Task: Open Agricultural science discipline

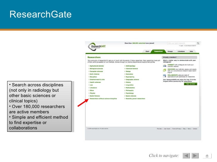Action: click(97, 66)
